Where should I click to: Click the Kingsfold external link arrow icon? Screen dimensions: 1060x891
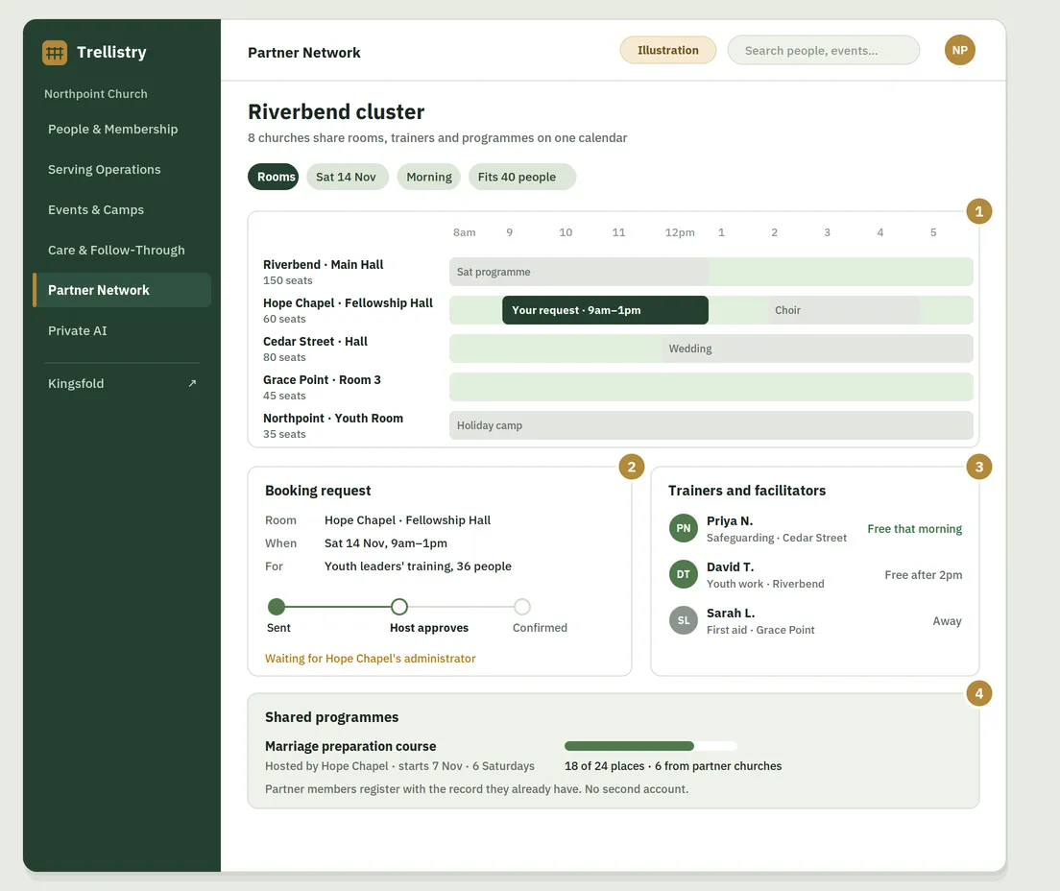192,383
